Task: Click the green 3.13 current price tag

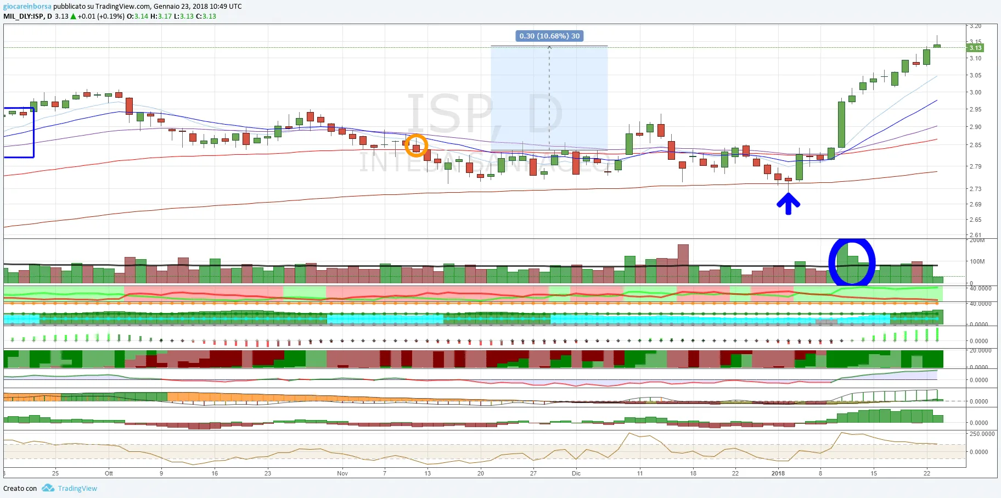Action: pyautogui.click(x=975, y=48)
